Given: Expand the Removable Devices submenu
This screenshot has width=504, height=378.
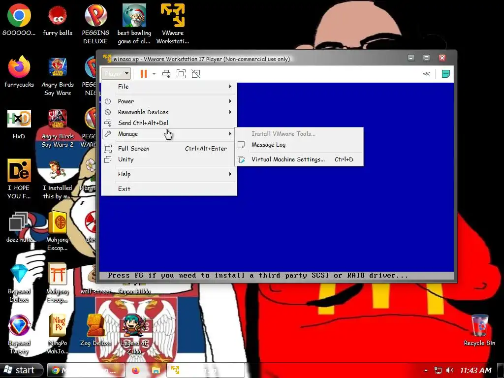Looking at the screenshot, I should pos(169,112).
